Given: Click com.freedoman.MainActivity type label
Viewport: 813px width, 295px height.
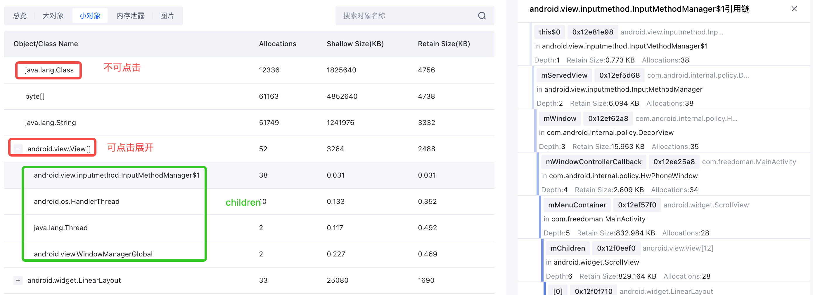Looking at the screenshot, I should (749, 162).
